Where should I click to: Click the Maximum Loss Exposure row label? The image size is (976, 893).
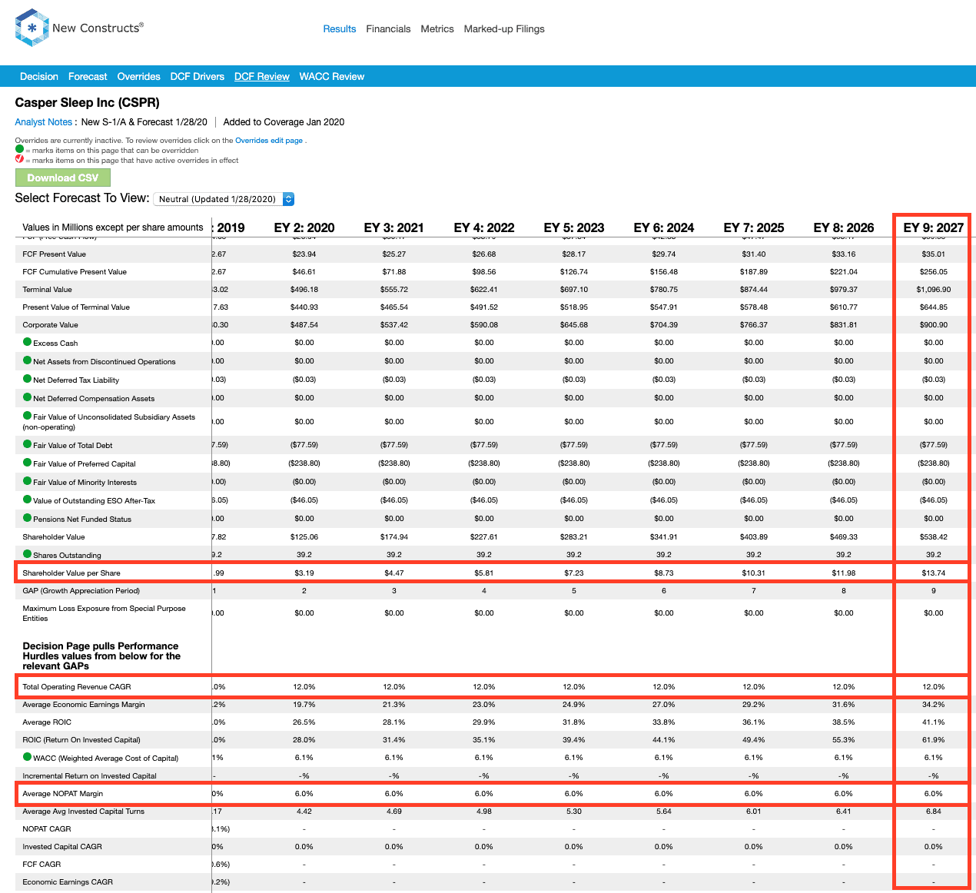tap(105, 612)
